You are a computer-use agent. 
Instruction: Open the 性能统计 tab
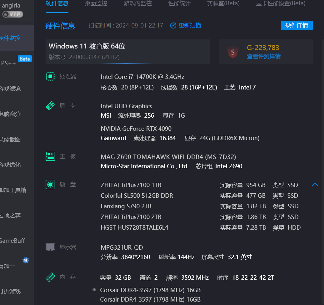coord(179,3)
